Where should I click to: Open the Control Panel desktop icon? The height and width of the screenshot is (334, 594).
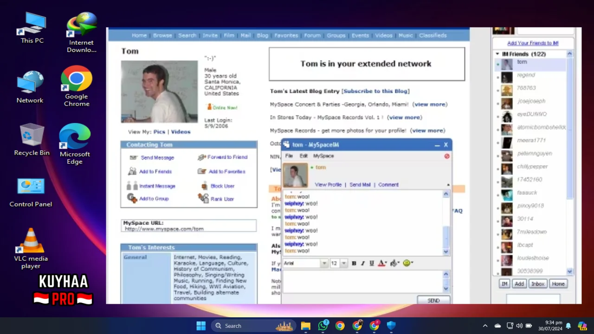(31, 192)
